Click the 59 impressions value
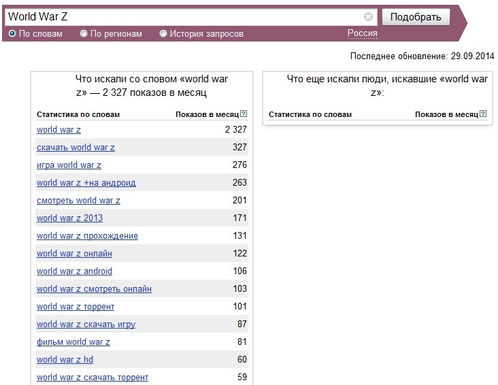Screen dimensions: 498x385 pyautogui.click(x=242, y=377)
